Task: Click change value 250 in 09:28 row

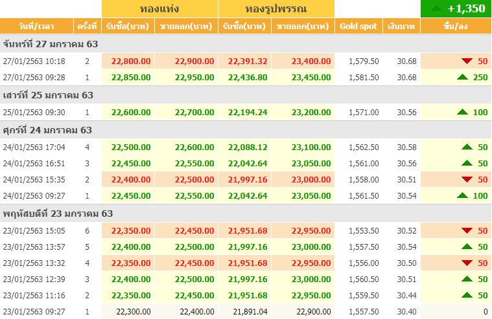Action: [x=480, y=78]
